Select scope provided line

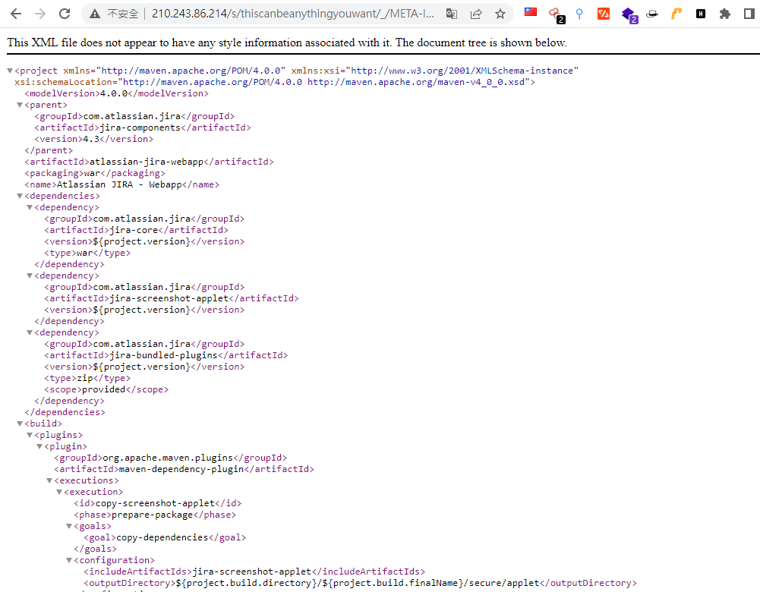[x=106, y=389]
